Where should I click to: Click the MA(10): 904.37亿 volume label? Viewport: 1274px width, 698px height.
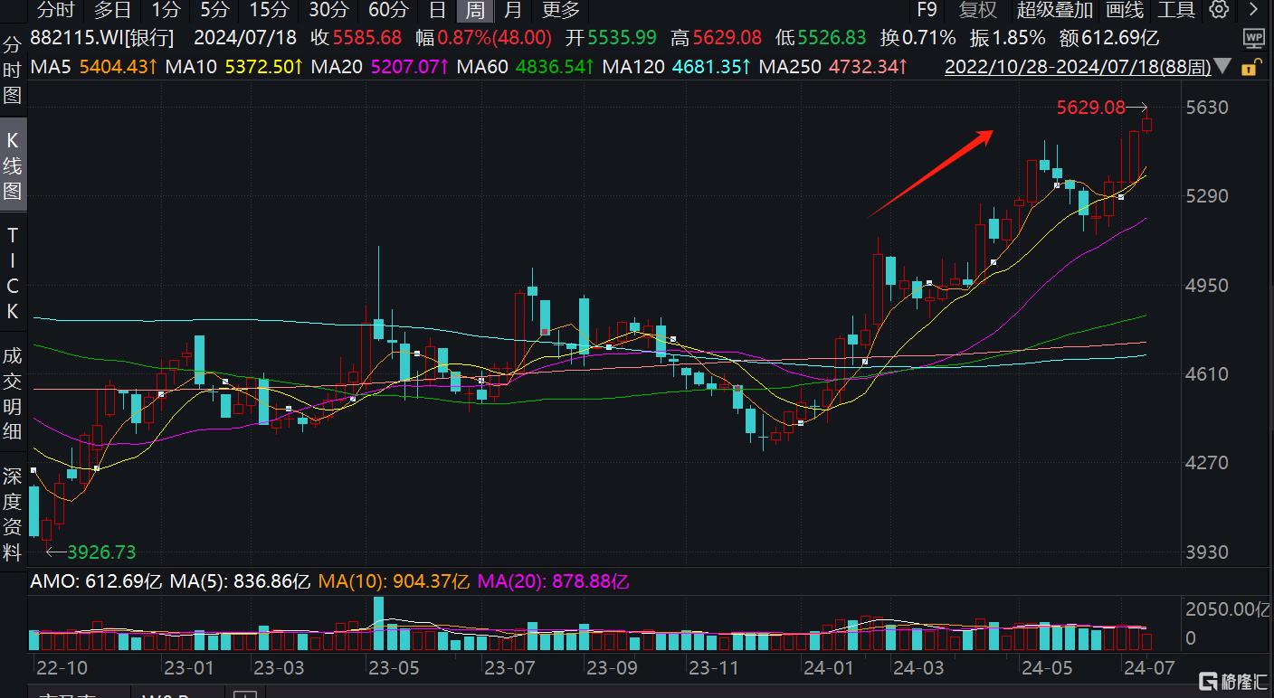coord(395,581)
